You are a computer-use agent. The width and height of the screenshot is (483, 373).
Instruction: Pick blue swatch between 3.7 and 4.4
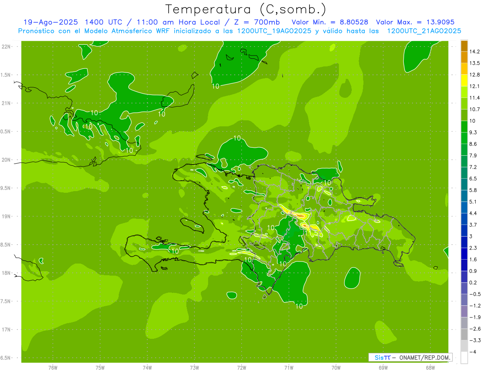point(464,219)
